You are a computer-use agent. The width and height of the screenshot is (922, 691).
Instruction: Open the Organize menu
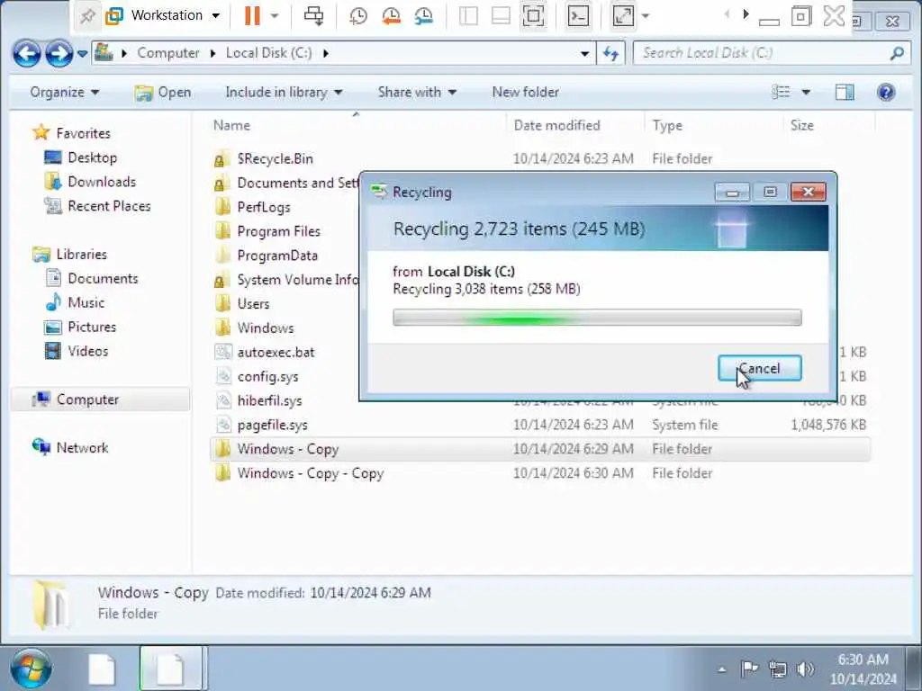65,93
